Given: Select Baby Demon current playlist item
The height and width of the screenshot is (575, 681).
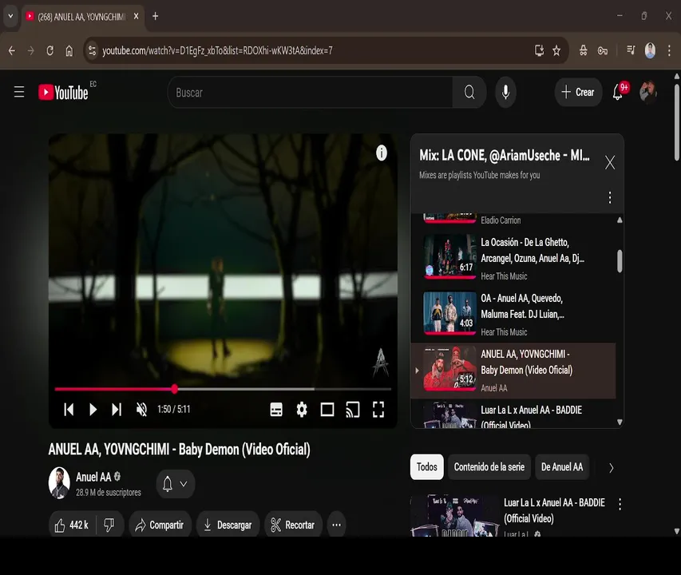Looking at the screenshot, I should [513, 371].
